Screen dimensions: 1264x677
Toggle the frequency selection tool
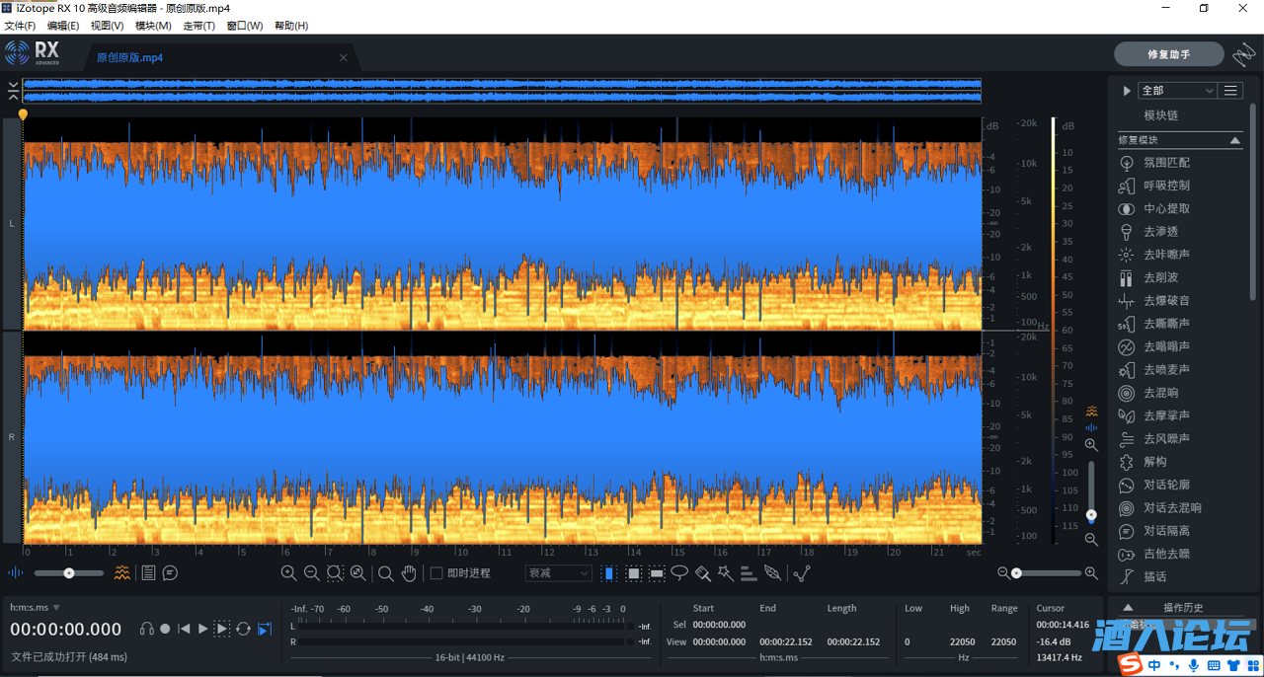pyautogui.click(x=657, y=572)
